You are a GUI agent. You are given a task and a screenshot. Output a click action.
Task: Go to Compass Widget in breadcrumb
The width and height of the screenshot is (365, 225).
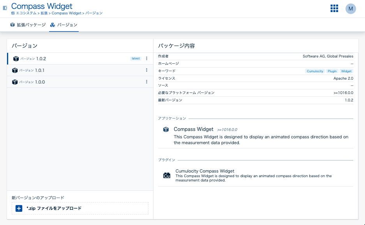[x=66, y=13]
